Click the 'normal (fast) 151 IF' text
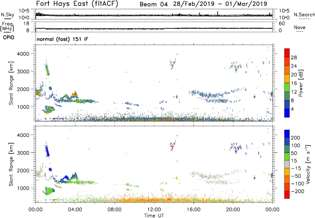Screen dimensions: 315x218 (62, 39)
